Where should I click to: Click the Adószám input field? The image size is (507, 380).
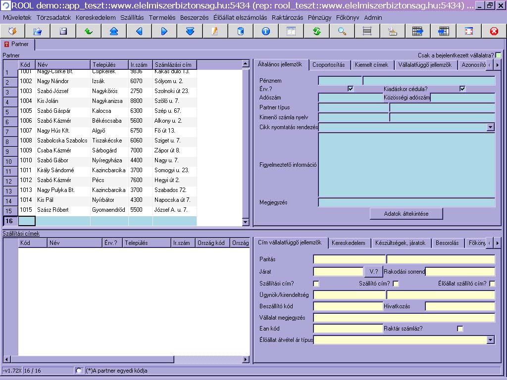pyautogui.click(x=351, y=97)
